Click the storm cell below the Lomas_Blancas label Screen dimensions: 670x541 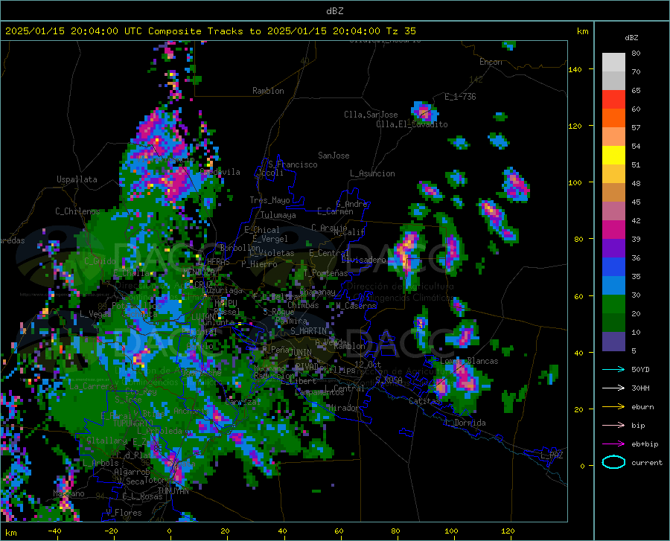pyautogui.click(x=464, y=384)
